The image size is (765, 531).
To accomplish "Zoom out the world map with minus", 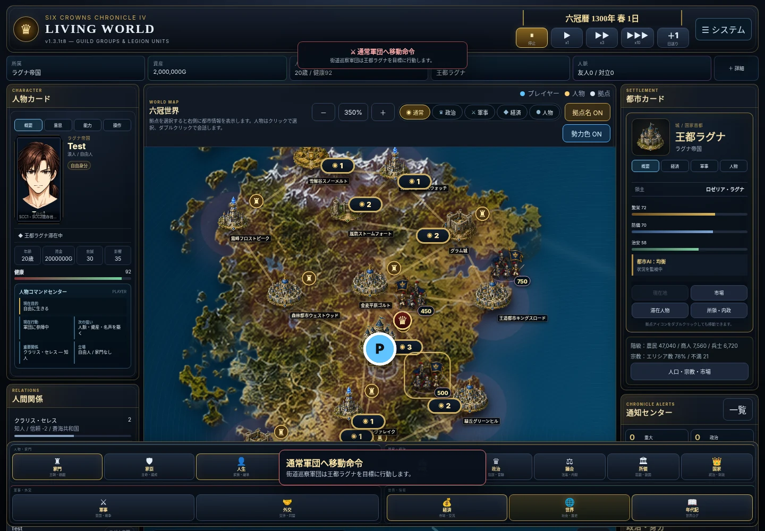I will click(x=323, y=113).
